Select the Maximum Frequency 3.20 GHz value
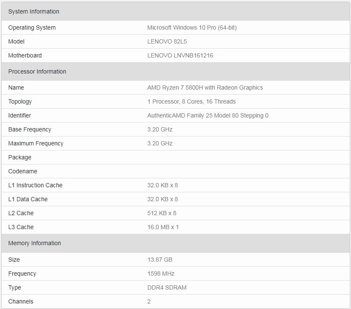The height and width of the screenshot is (309, 351). pos(160,143)
